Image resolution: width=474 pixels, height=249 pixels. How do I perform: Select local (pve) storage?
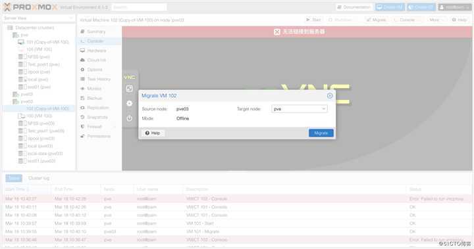pos(38,79)
